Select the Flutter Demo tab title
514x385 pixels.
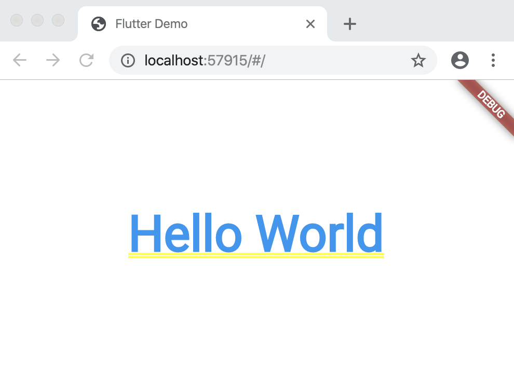coord(152,24)
